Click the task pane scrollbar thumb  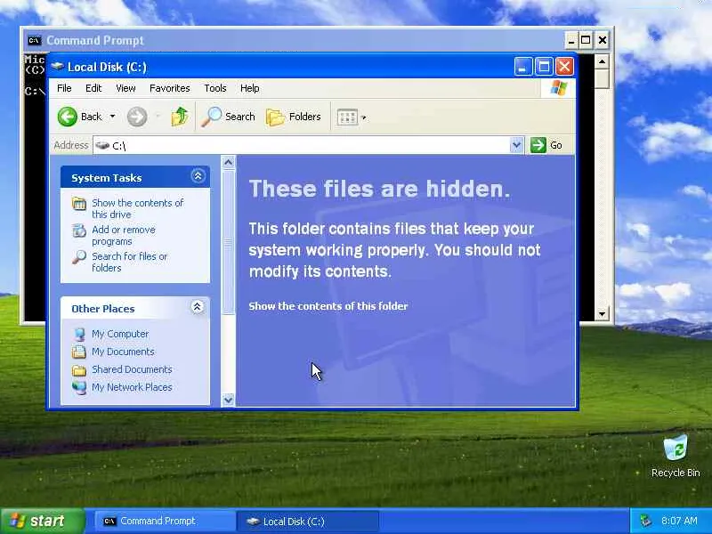point(229,243)
